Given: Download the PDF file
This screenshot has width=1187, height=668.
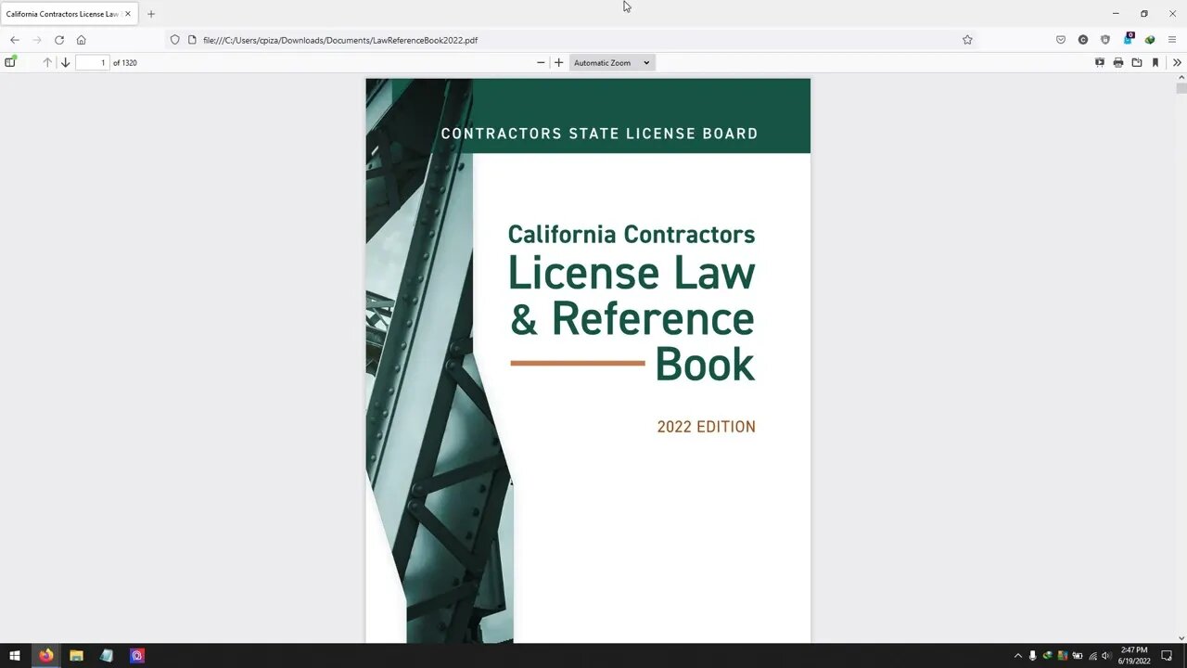Looking at the screenshot, I should coord(1137,62).
